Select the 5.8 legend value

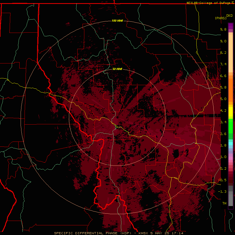click(x=223, y=87)
